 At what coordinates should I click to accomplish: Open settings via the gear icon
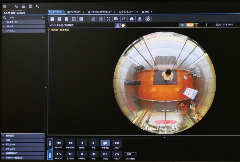[30, 6]
